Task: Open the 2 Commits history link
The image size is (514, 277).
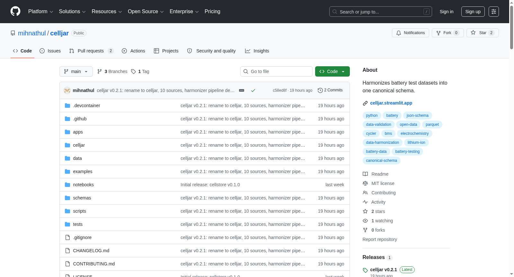Action: [330, 90]
